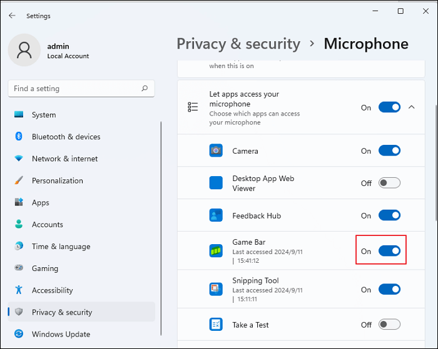Click the Find a setting search box
Image resolution: width=438 pixels, height=349 pixels.
point(75,89)
